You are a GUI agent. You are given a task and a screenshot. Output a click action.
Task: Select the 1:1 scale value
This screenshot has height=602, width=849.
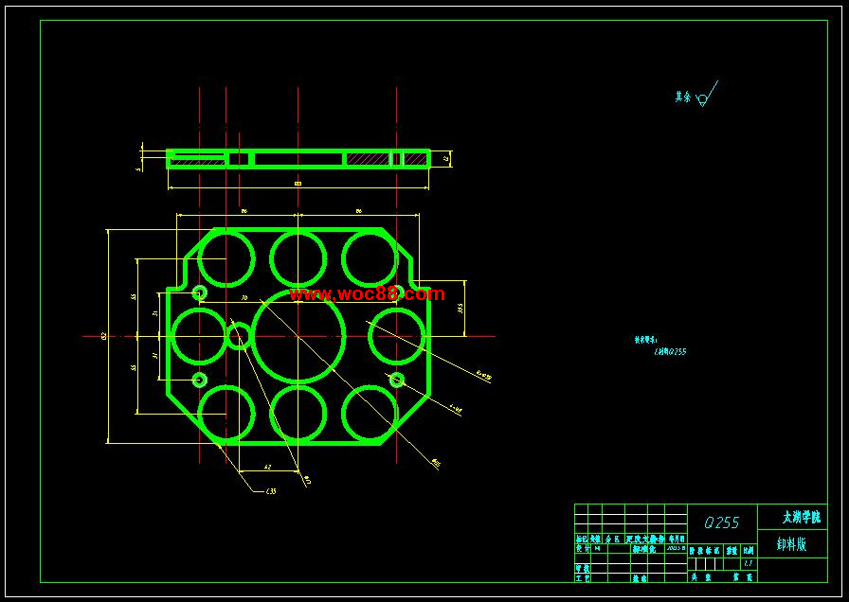point(749,563)
